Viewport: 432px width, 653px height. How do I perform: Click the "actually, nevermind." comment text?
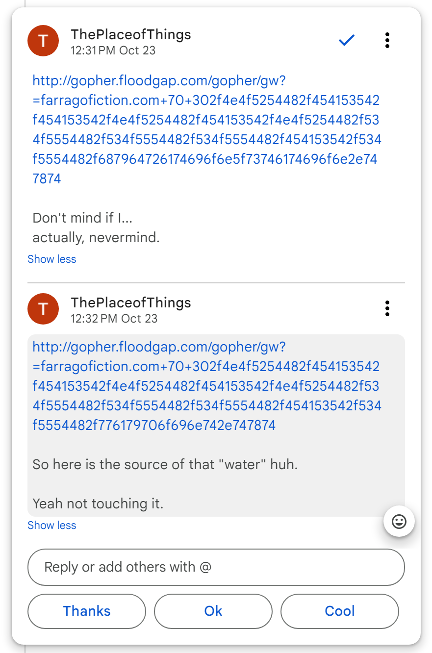(x=96, y=238)
